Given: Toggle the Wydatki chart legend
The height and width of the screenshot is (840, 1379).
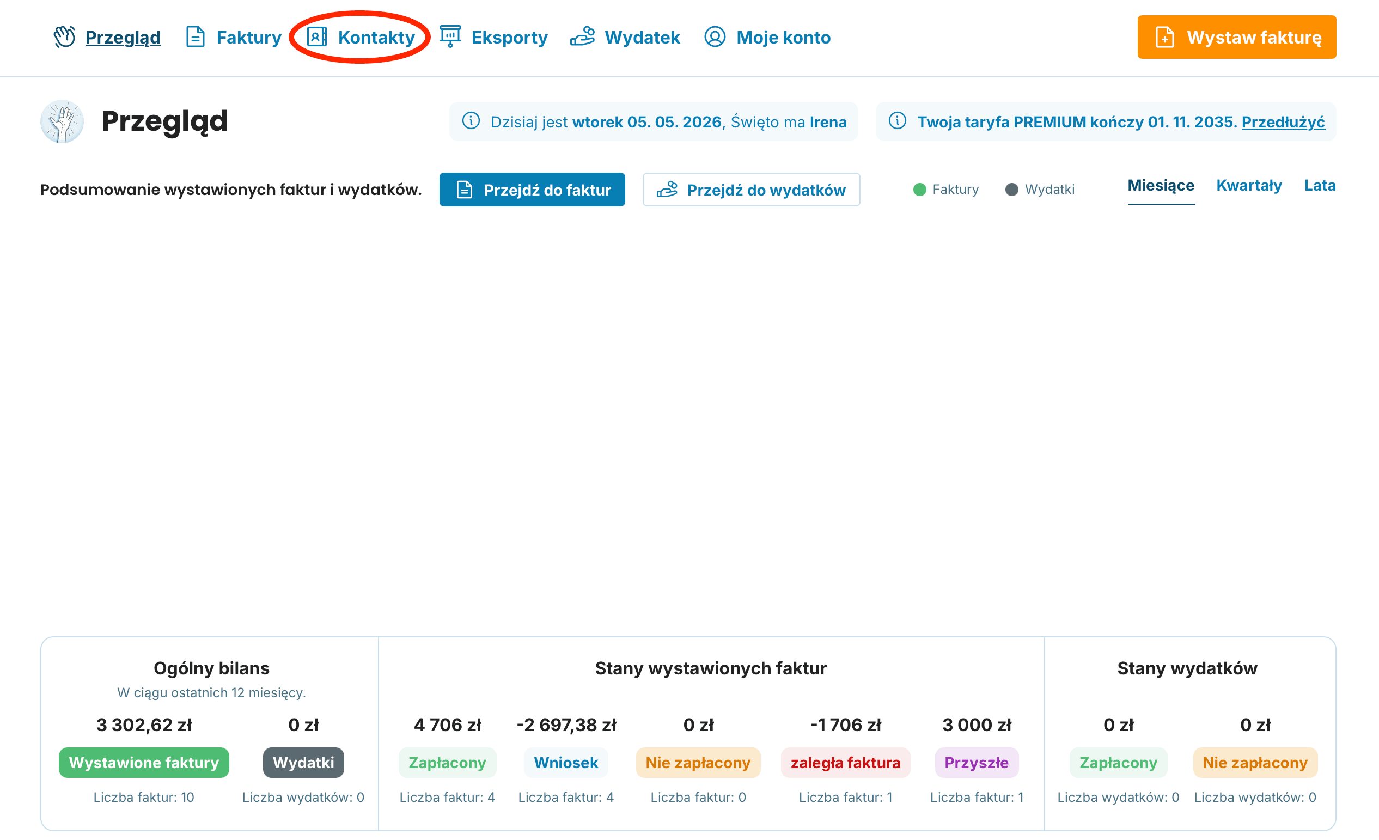Looking at the screenshot, I should 1040,190.
